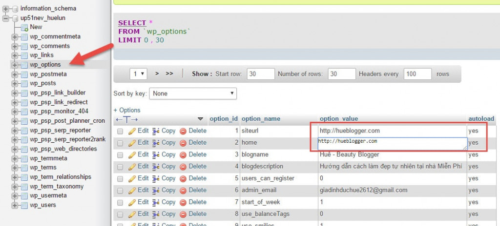Click the siteurl value http://hueblogger.com
The width and height of the screenshot is (500, 226).
(350, 131)
